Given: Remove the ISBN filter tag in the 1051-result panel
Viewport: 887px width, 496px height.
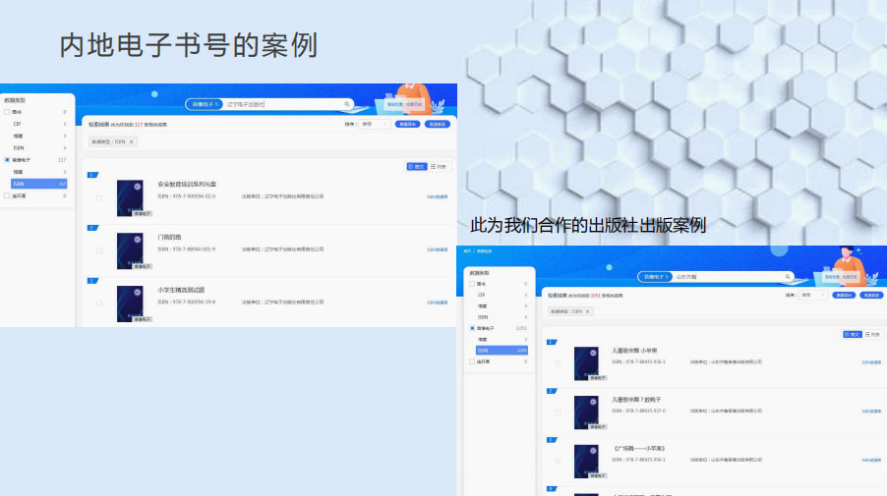Looking at the screenshot, I should [x=587, y=311].
